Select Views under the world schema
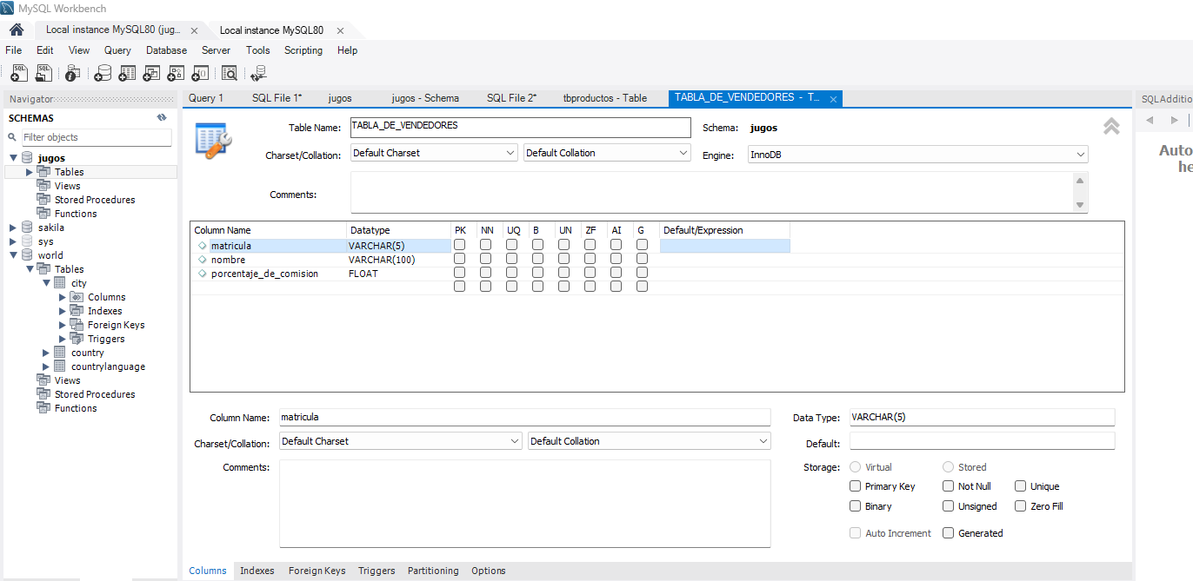Viewport: 1193px width, 581px height. 67,380
